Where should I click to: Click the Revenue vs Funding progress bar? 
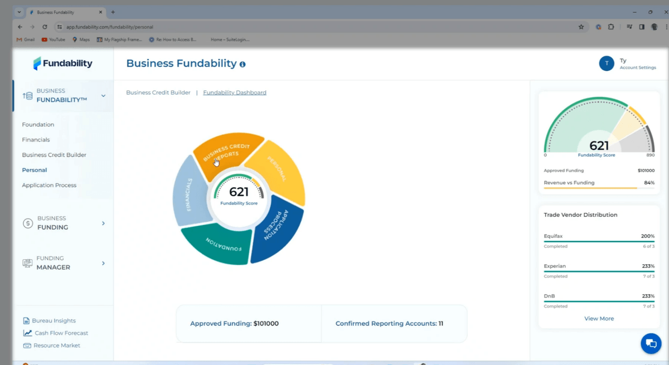pos(599,188)
